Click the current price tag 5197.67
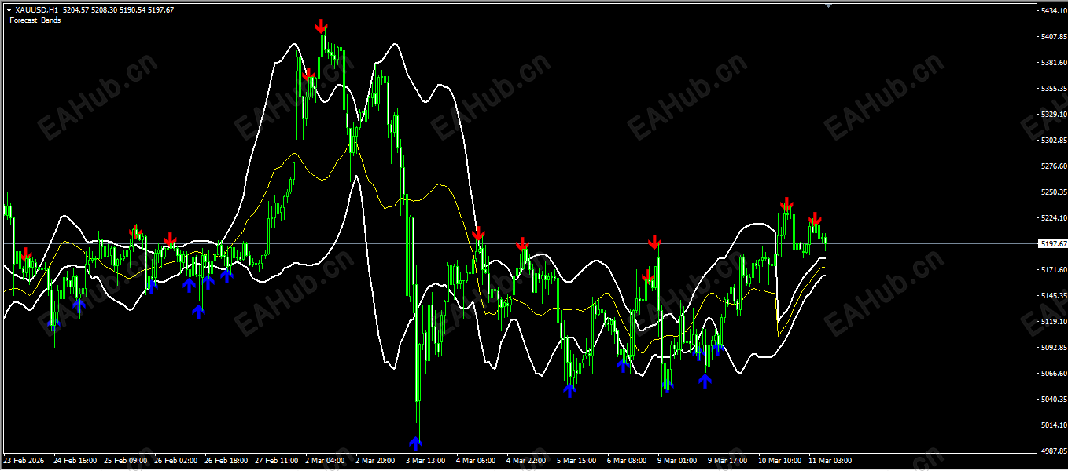 (x=1052, y=244)
